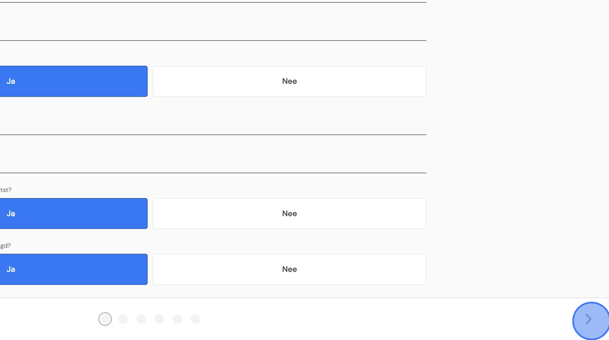609x340 pixels.
Task: Pick Ja for the 'gd?' question
Action: [x=73, y=269]
